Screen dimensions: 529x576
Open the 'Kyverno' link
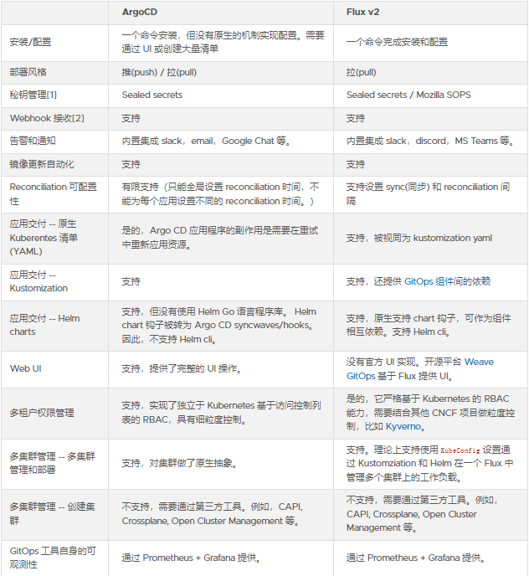pos(403,426)
